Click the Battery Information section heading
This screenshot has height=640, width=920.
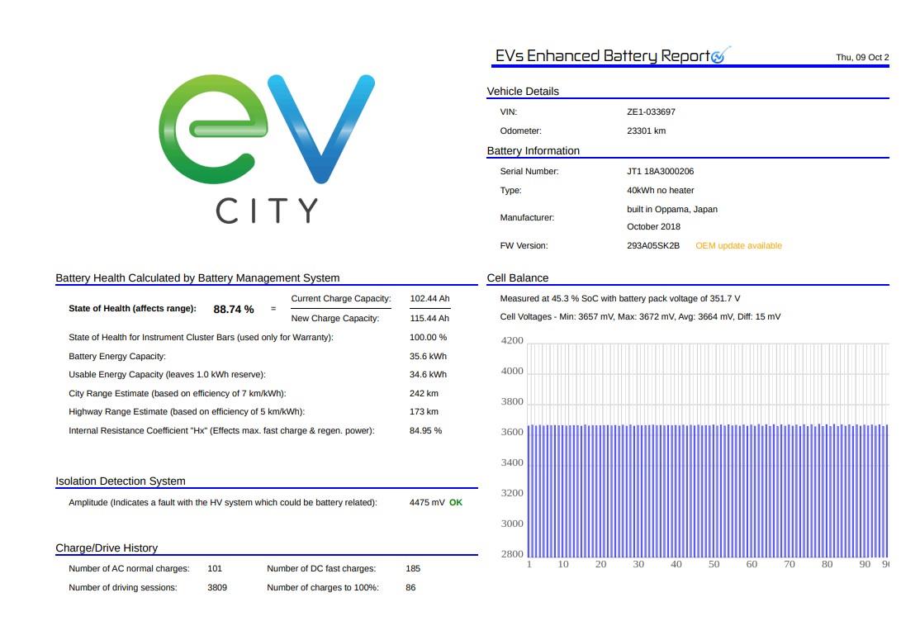pyautogui.click(x=534, y=151)
